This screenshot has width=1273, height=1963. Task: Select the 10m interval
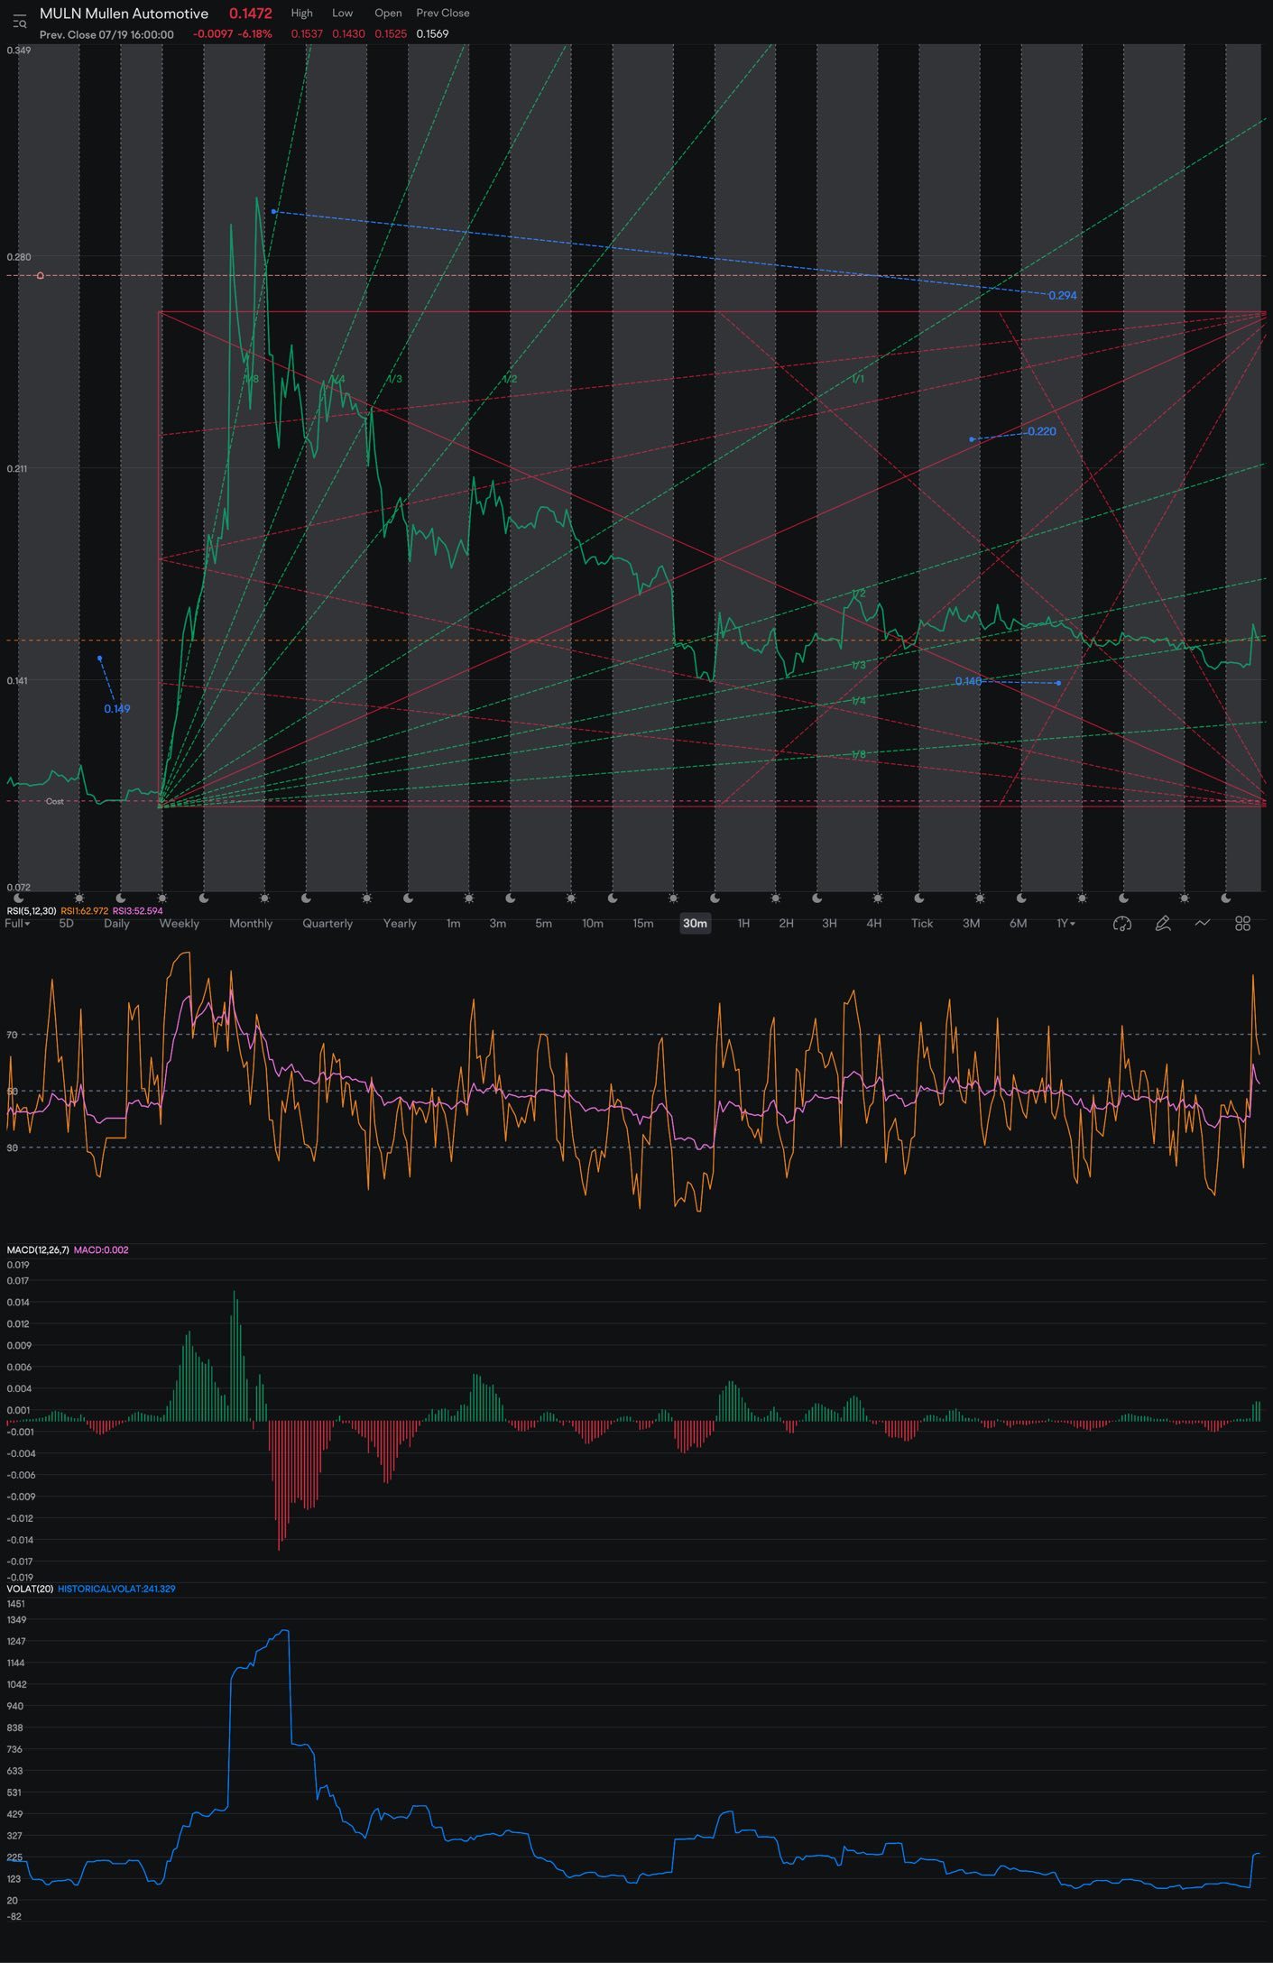coord(593,924)
